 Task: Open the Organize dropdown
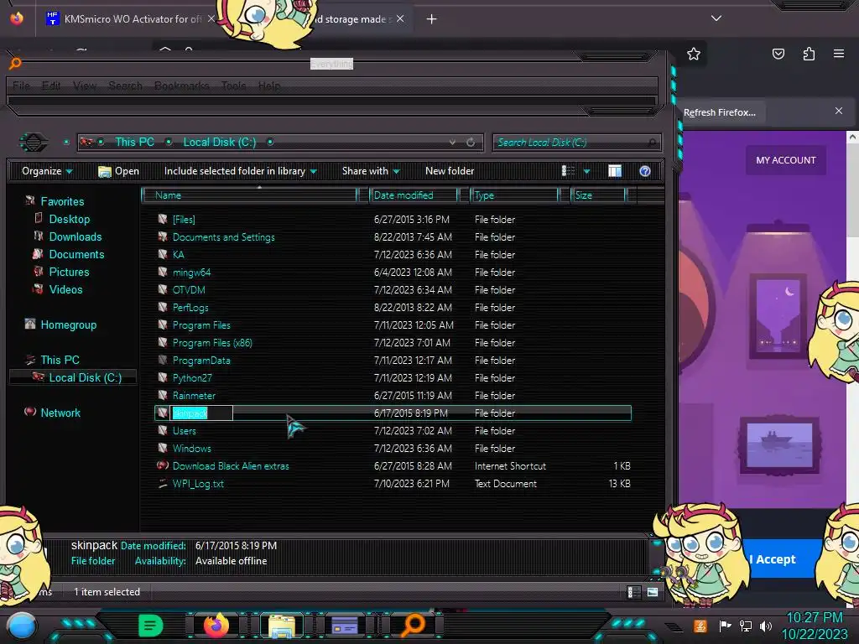(47, 171)
